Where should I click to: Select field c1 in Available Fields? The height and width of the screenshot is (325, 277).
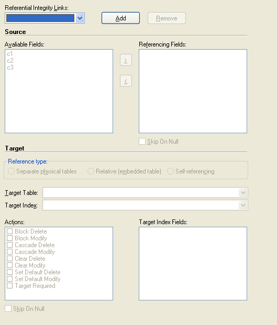[10, 54]
